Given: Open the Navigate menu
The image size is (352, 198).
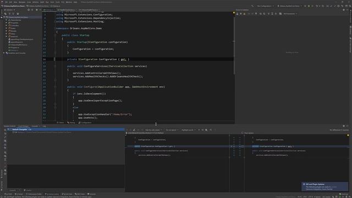Looking at the screenshot, I should click(22, 2).
